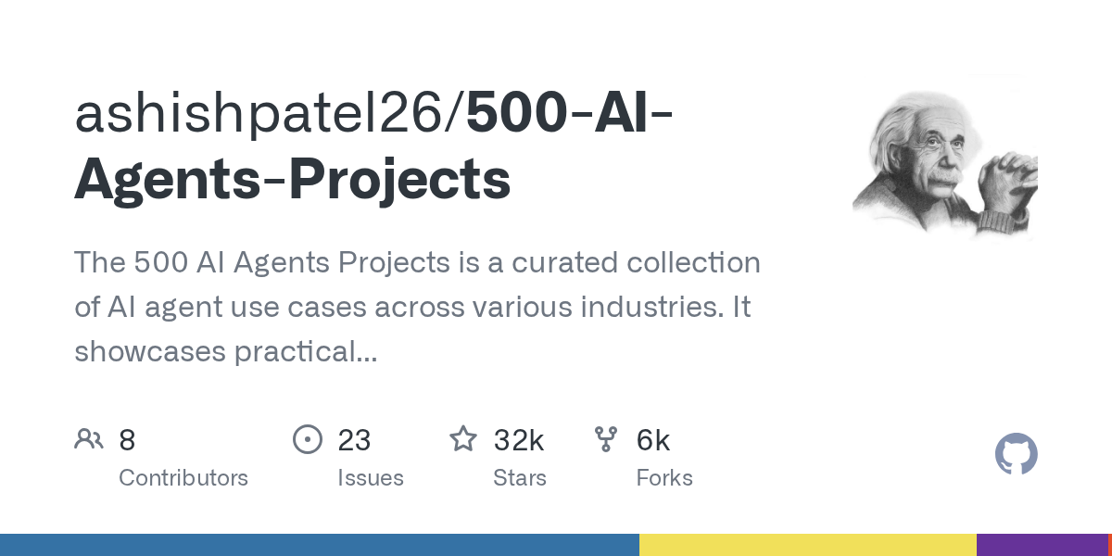This screenshot has height=556, width=1112.
Task: Click the GitHub Octocat logo
Action: click(x=1017, y=454)
